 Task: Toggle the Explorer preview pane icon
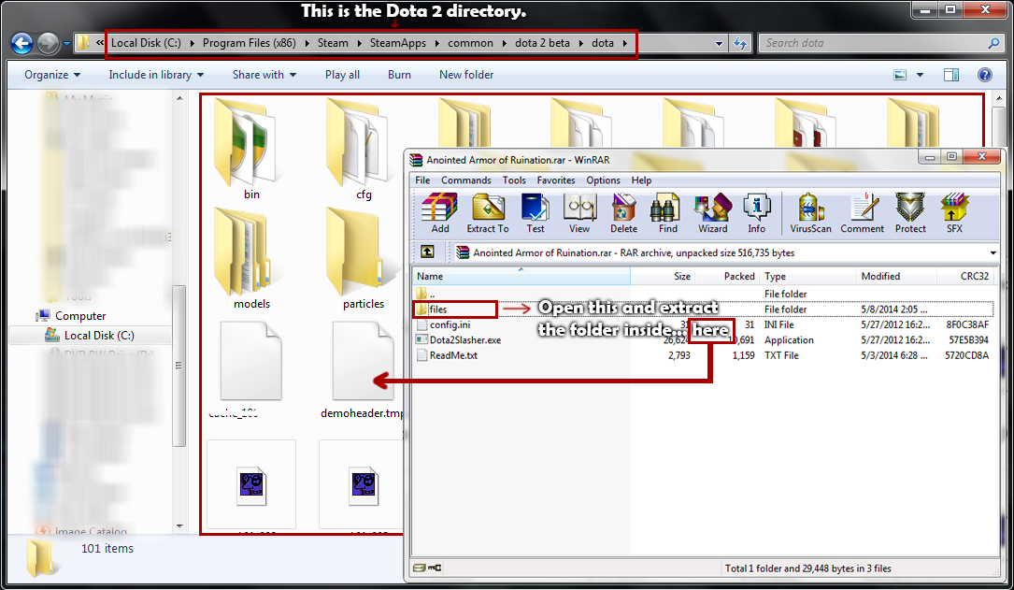coord(951,75)
